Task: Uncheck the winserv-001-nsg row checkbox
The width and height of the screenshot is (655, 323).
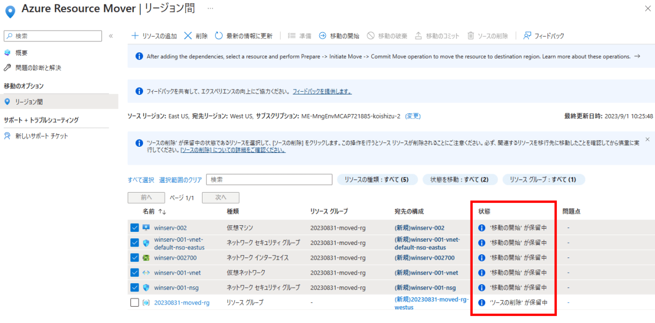Action: [x=135, y=288]
